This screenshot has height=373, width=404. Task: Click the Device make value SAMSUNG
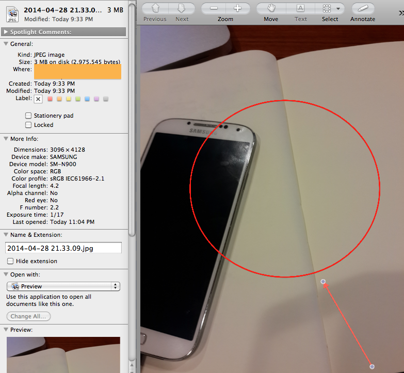click(63, 157)
